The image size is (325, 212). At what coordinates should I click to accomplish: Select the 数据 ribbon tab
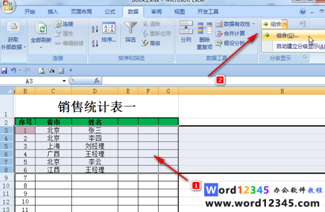[x=133, y=11]
